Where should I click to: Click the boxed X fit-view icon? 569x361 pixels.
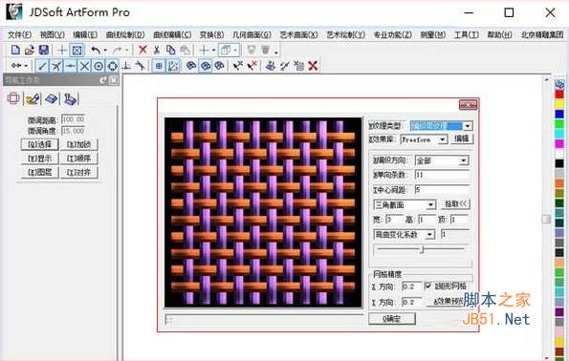point(77,50)
